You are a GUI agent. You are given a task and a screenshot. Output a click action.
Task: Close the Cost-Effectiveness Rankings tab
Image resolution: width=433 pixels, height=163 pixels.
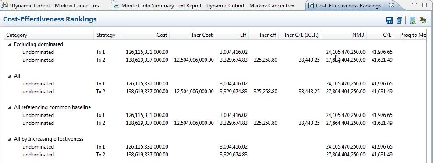391,5
